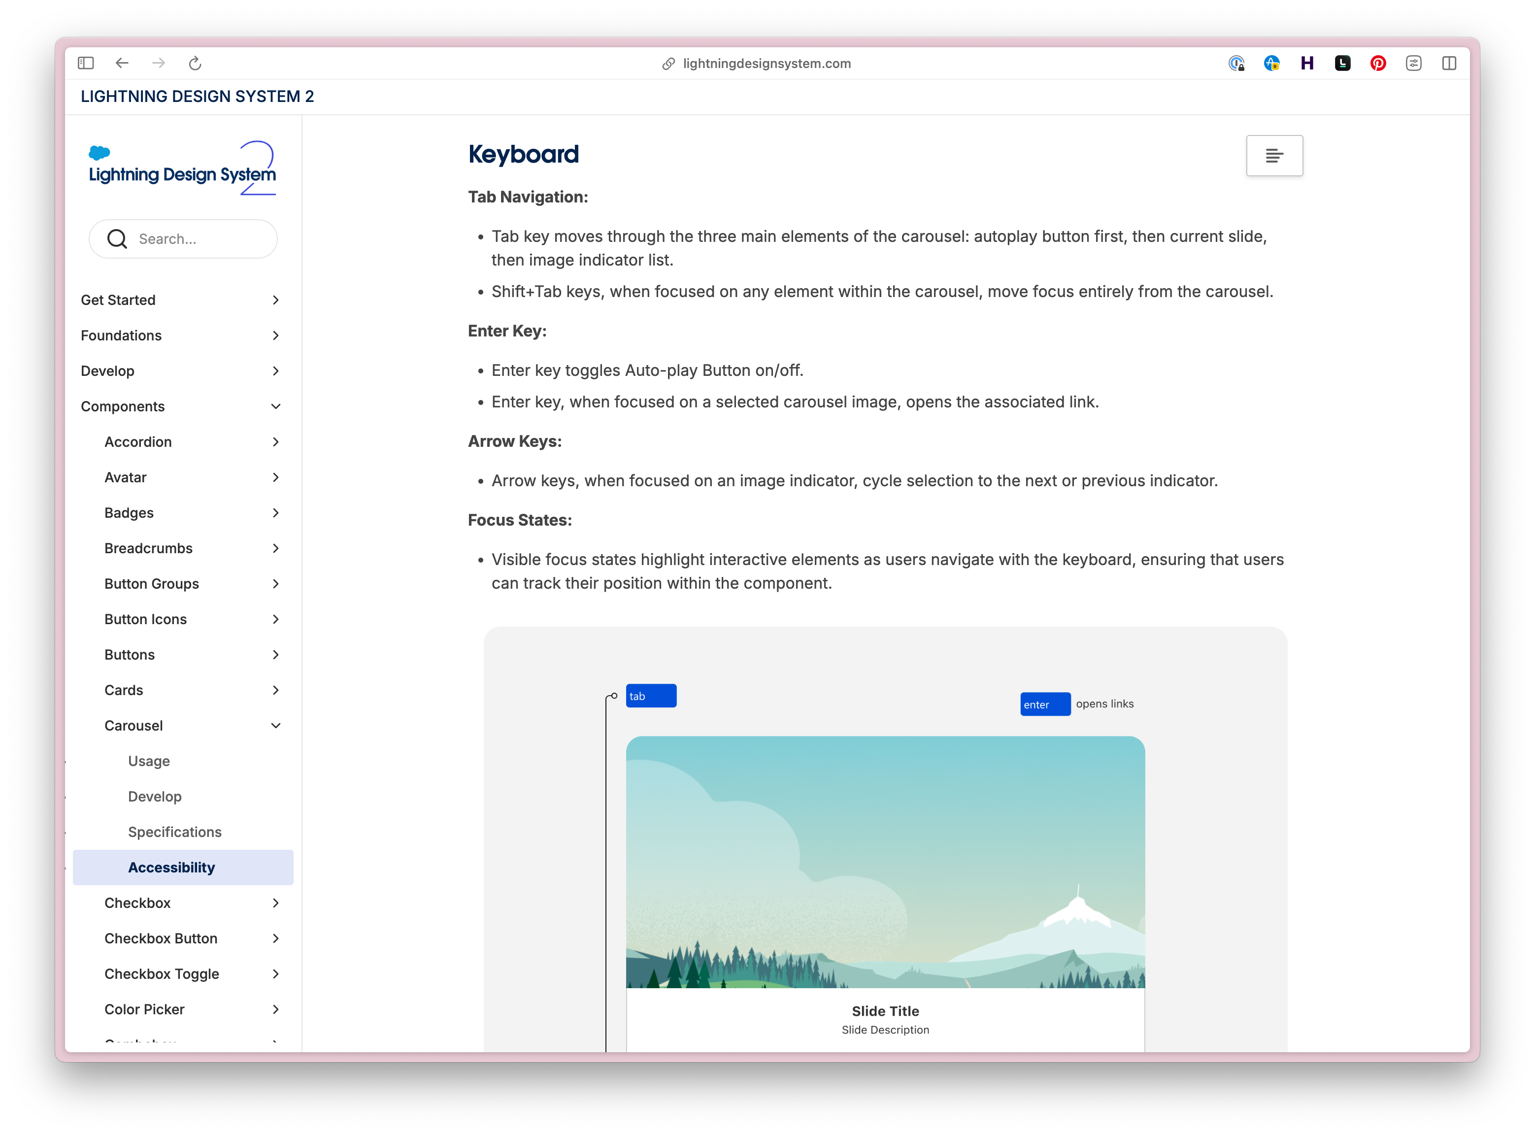Expand the Cards chevron

(275, 691)
